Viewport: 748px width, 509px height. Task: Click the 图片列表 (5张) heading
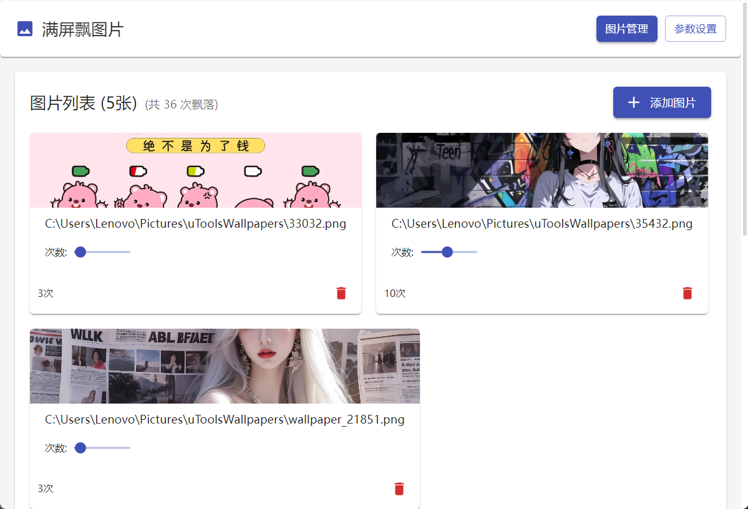point(84,104)
